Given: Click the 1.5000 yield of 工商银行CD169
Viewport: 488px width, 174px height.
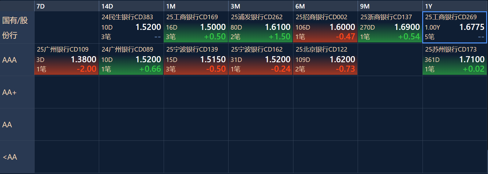Looking at the screenshot, I should tap(213, 27).
